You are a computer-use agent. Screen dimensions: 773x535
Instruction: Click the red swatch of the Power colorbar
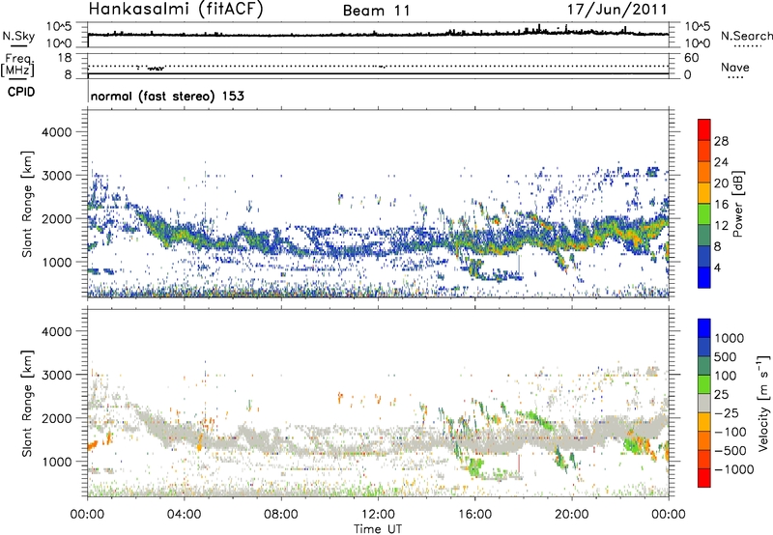tap(704, 129)
